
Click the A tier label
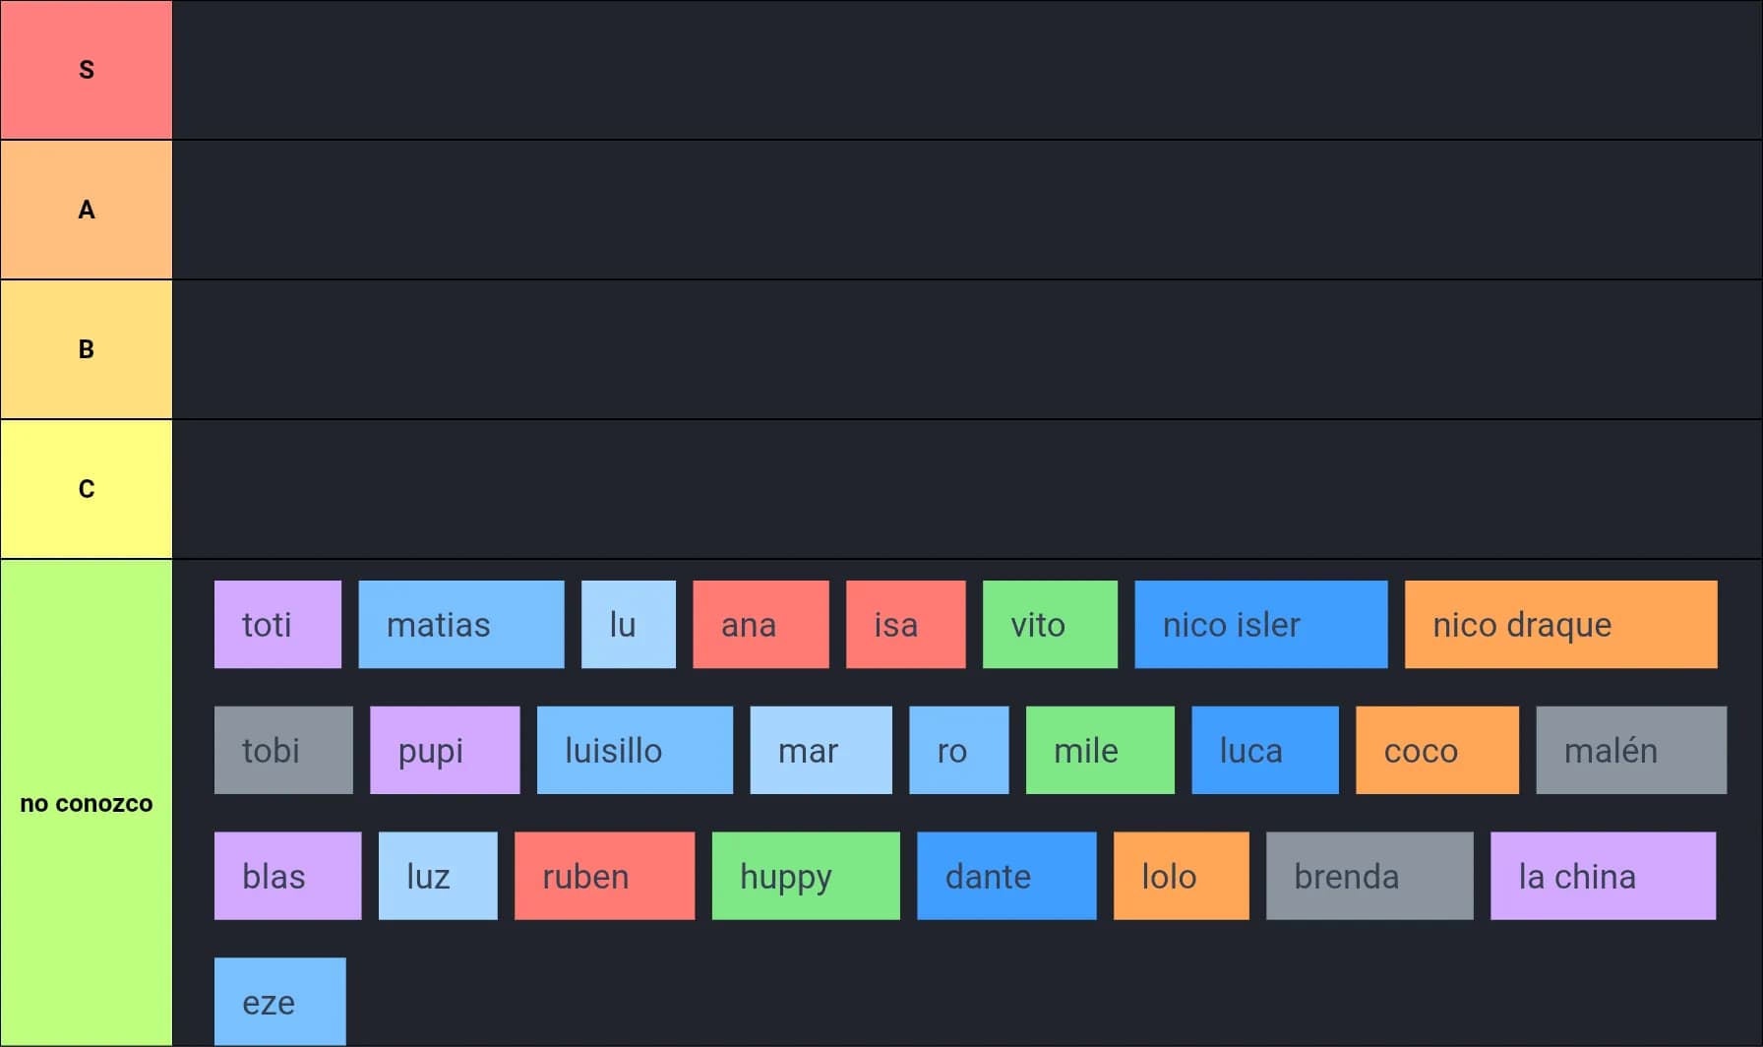point(87,210)
